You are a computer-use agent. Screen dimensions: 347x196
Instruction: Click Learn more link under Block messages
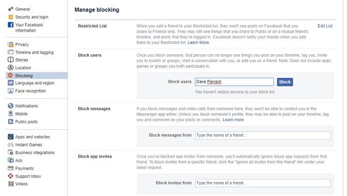tap(233, 120)
